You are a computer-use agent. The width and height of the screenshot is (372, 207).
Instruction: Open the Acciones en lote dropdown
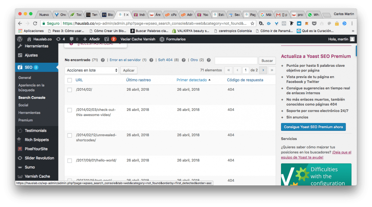(x=91, y=70)
